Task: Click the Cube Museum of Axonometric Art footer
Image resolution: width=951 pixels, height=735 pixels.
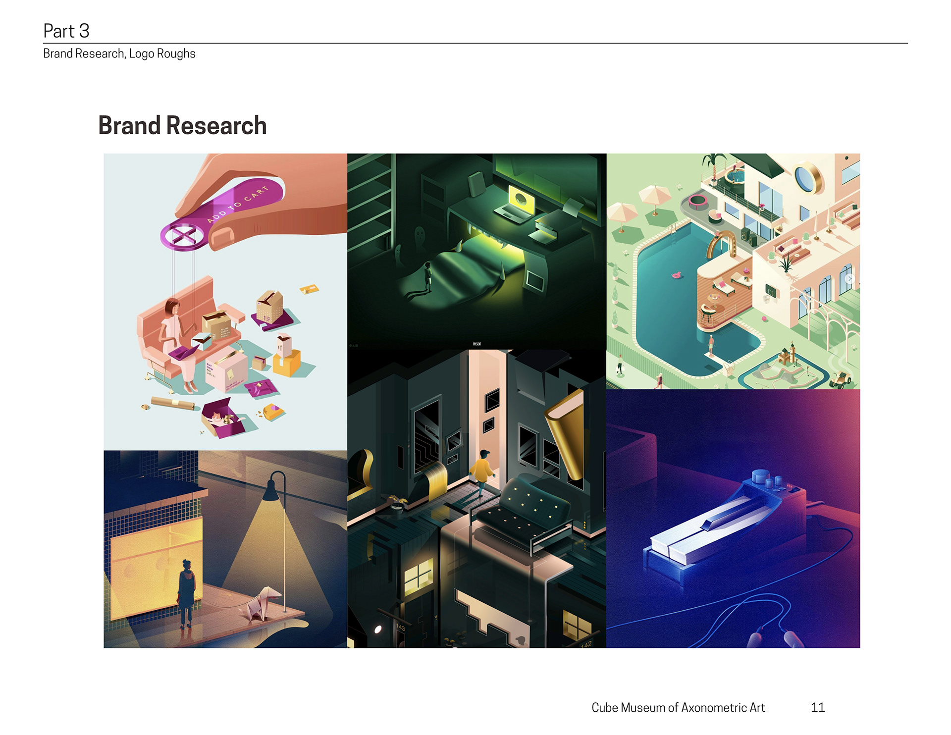Action: (x=678, y=707)
